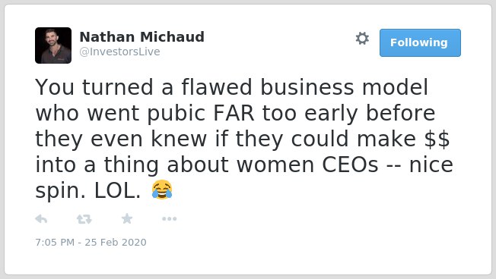Click the 25 Feb 2020 date text
This screenshot has width=496, height=279.
coord(116,242)
